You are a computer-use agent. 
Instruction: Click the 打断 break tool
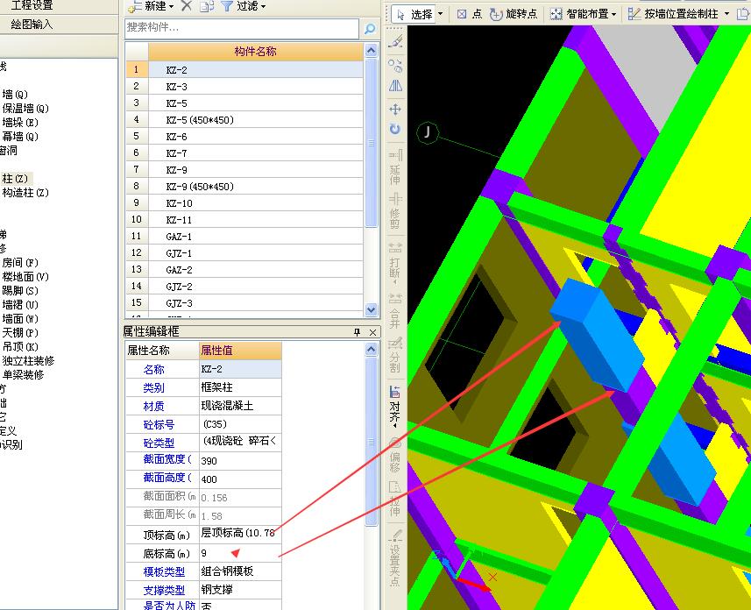pos(395,263)
